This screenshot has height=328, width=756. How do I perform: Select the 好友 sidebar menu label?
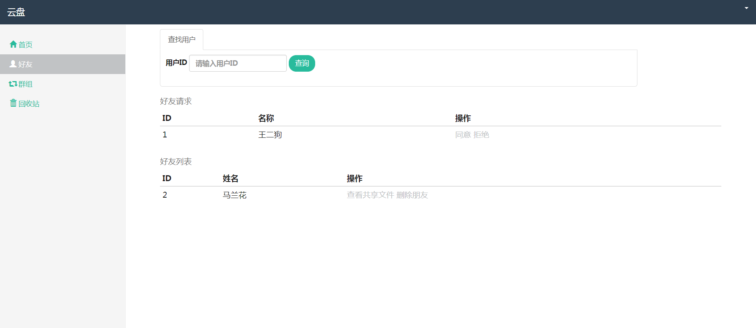click(x=26, y=65)
